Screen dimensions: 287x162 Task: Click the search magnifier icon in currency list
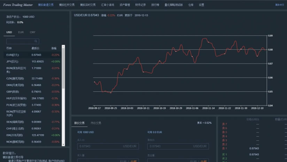click(x=36, y=41)
